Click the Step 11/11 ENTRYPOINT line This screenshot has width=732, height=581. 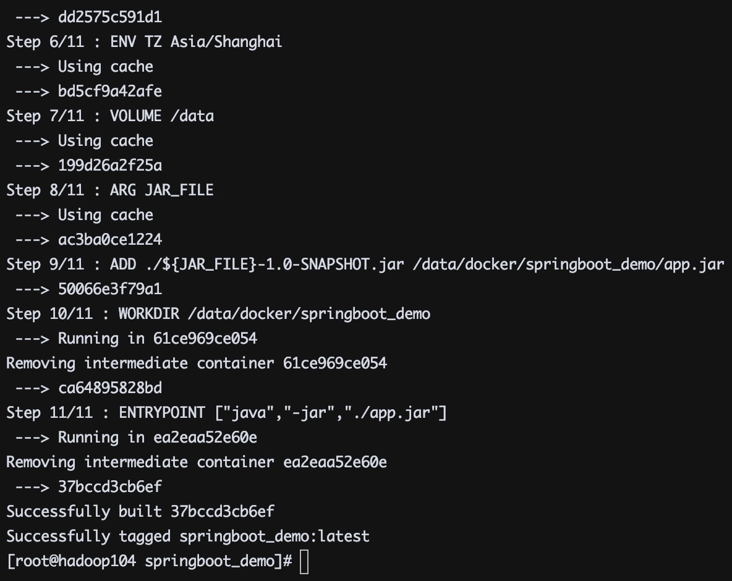pos(226,413)
